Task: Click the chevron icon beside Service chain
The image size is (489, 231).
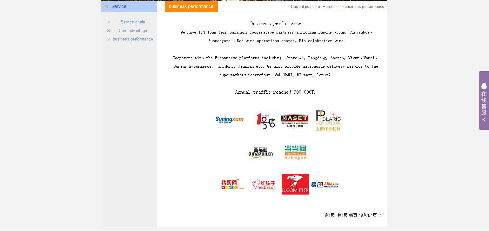Action: tap(109, 22)
